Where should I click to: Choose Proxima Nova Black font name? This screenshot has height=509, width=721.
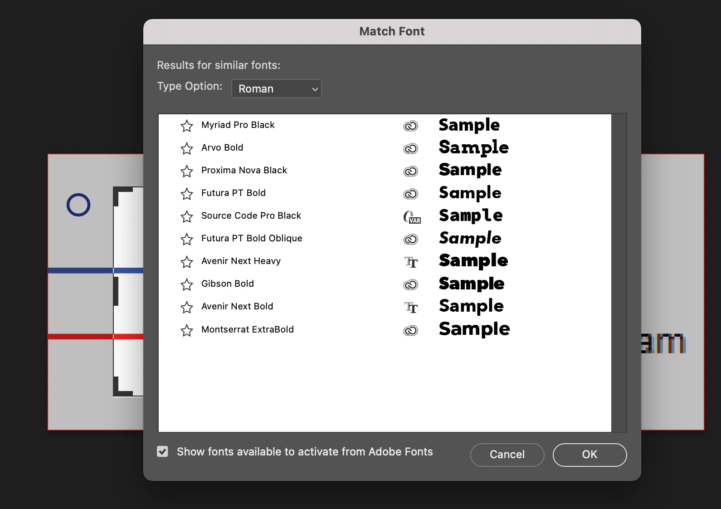244,170
